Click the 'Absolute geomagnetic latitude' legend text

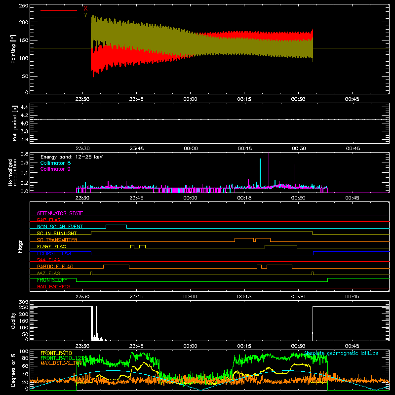[341, 354]
